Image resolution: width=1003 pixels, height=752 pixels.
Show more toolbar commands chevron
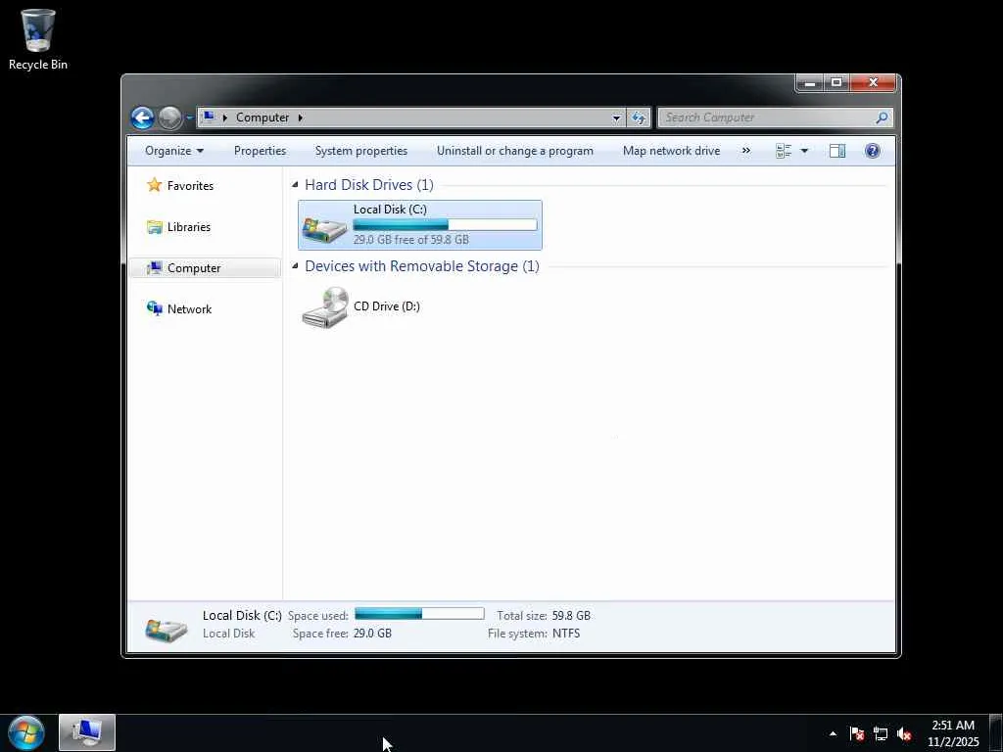(745, 151)
